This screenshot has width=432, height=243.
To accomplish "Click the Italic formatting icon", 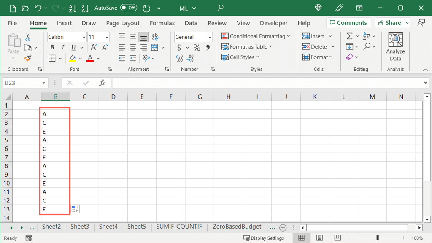I will (63, 47).
